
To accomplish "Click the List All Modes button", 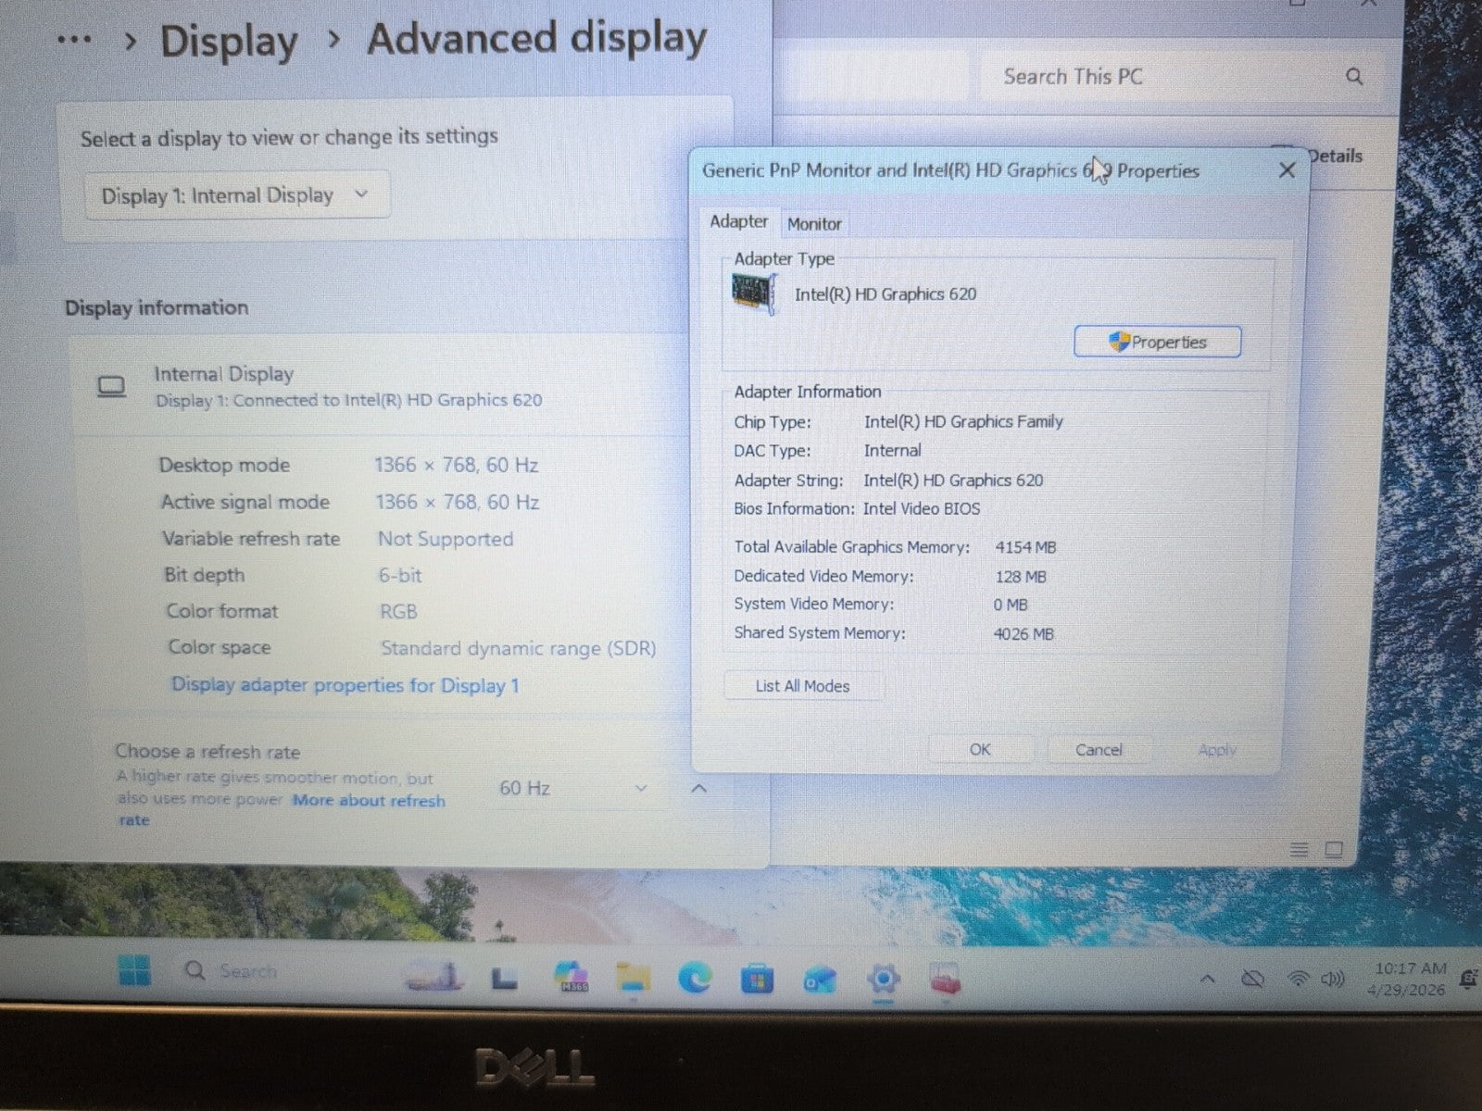I will point(802,686).
